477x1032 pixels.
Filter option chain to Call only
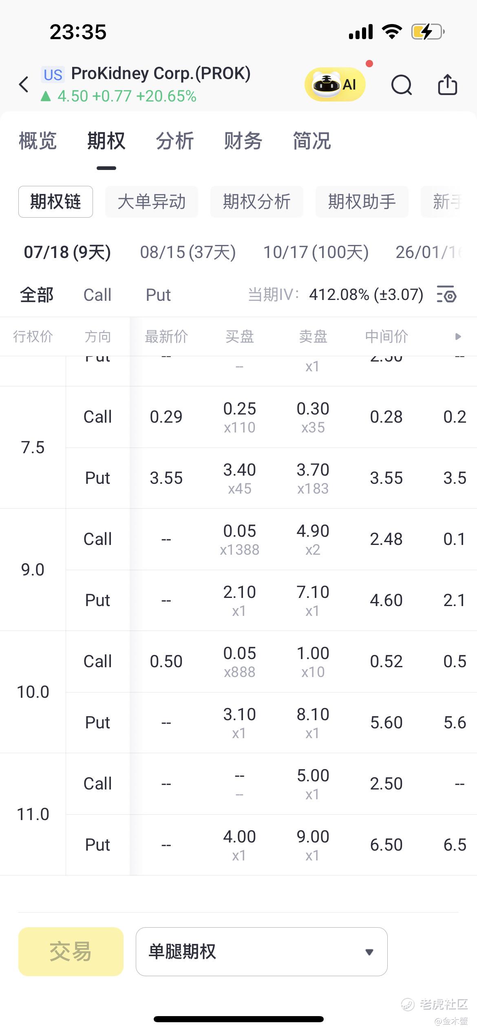coord(97,295)
